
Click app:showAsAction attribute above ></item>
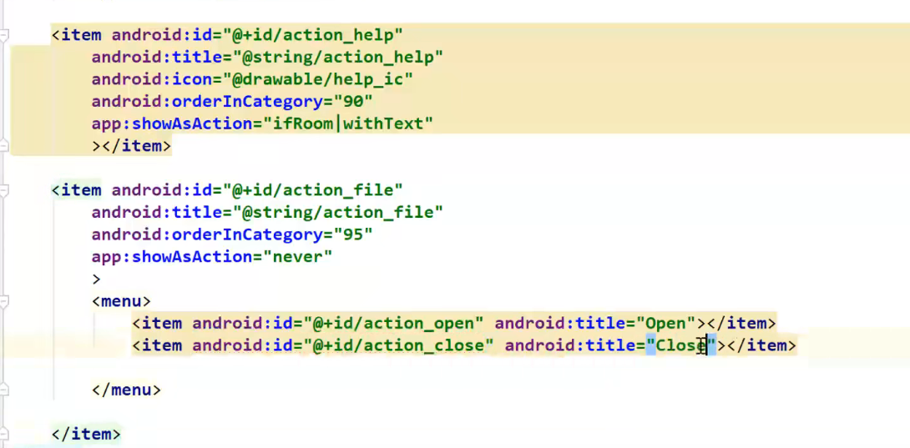click(x=172, y=123)
